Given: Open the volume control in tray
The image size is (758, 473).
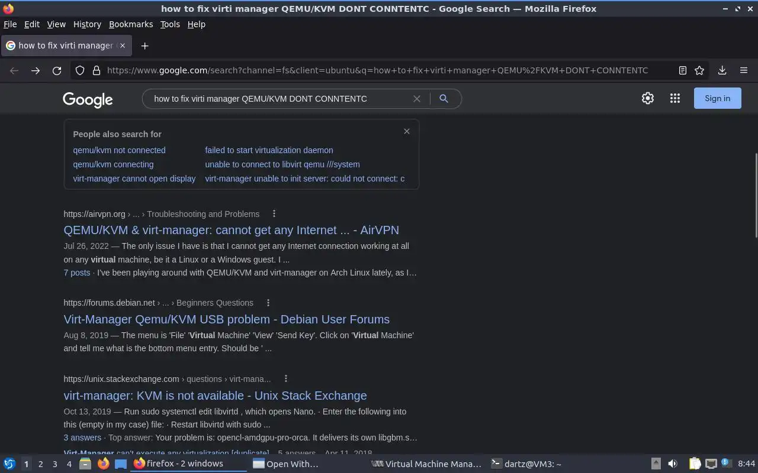Looking at the screenshot, I should click(x=672, y=464).
